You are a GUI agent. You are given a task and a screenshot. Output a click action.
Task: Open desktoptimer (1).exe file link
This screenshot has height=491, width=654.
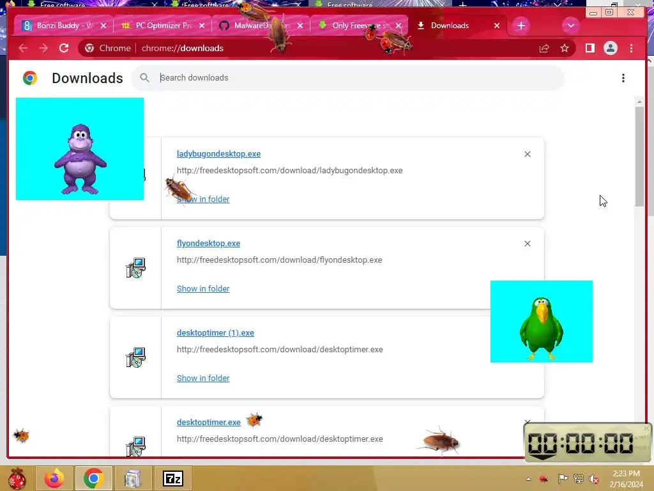pos(215,332)
